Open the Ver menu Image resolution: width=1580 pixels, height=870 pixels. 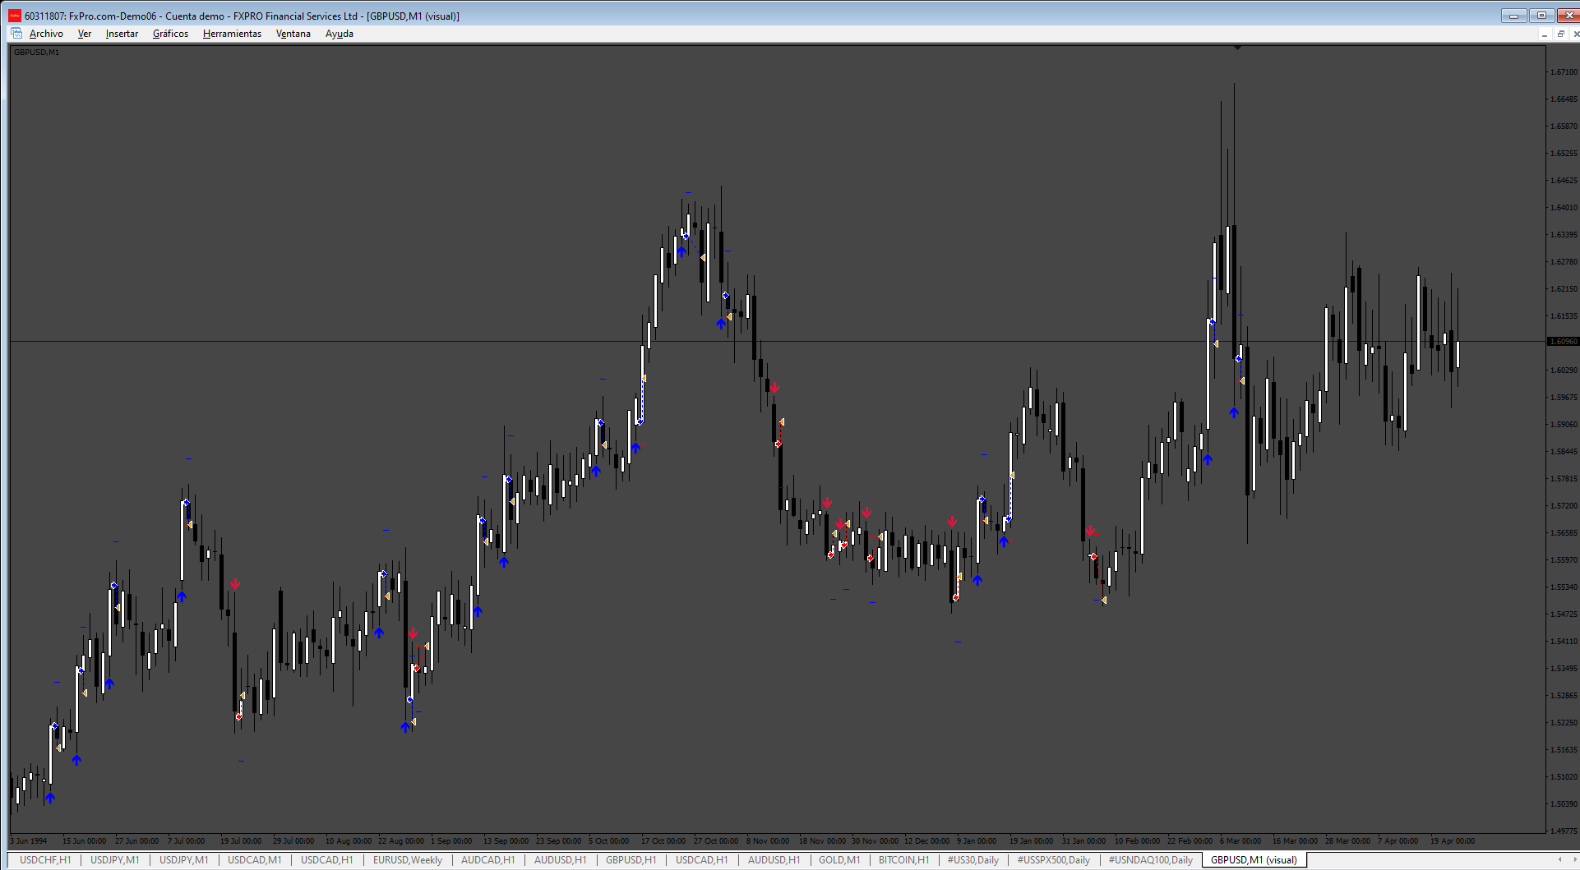[x=85, y=34]
